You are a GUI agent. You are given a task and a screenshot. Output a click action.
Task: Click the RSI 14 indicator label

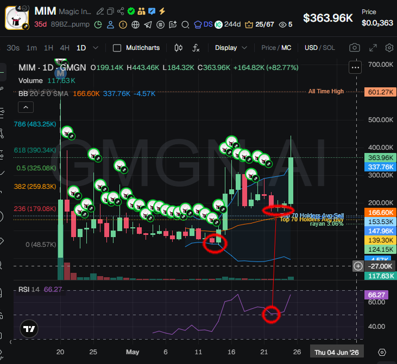29,289
